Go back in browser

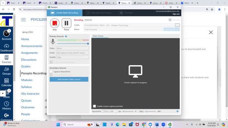click(3, 9)
